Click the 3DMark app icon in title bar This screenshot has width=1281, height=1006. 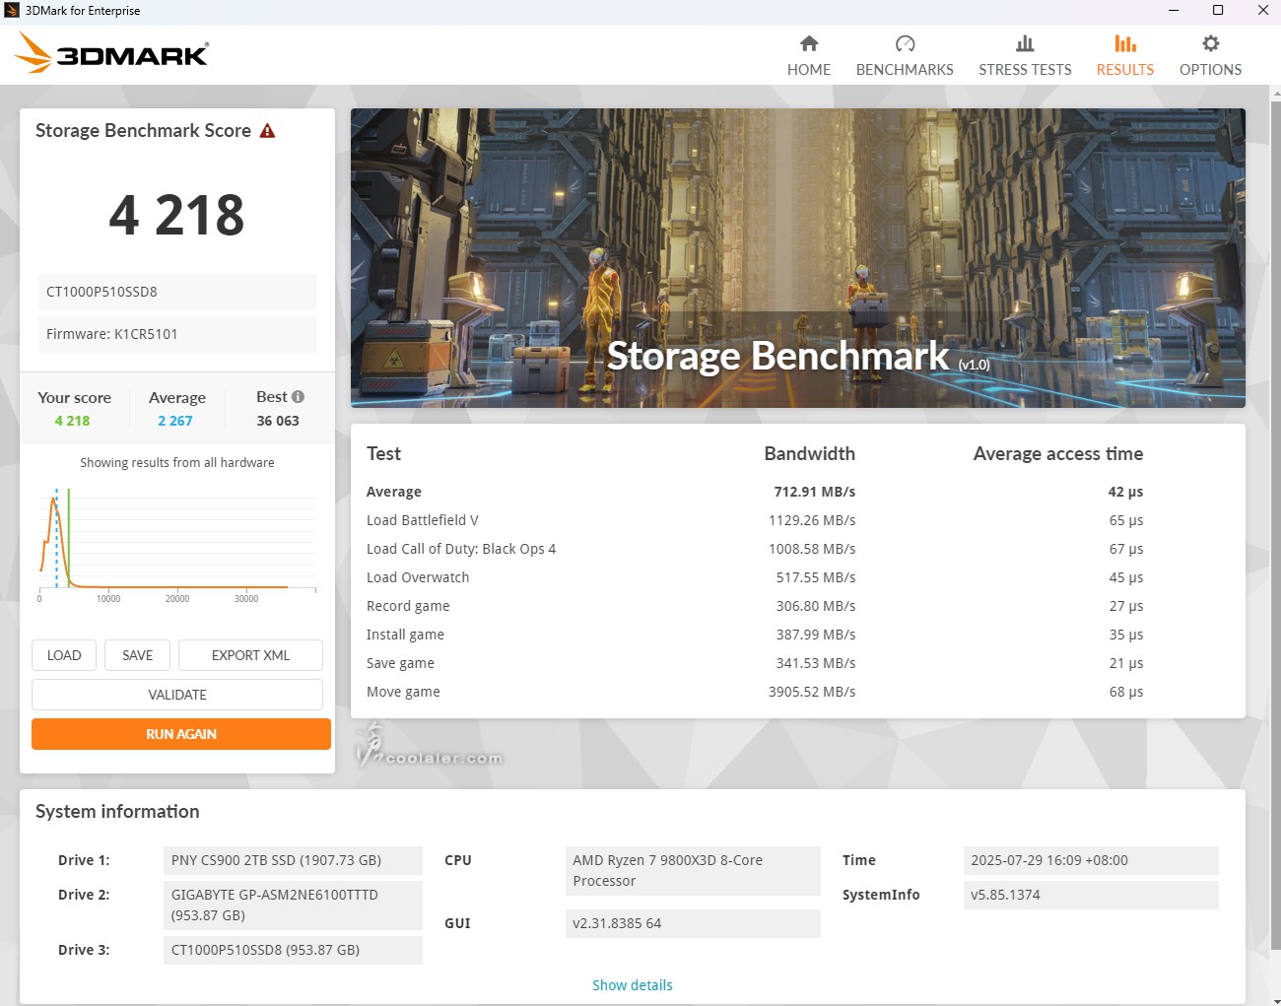pyautogui.click(x=12, y=11)
